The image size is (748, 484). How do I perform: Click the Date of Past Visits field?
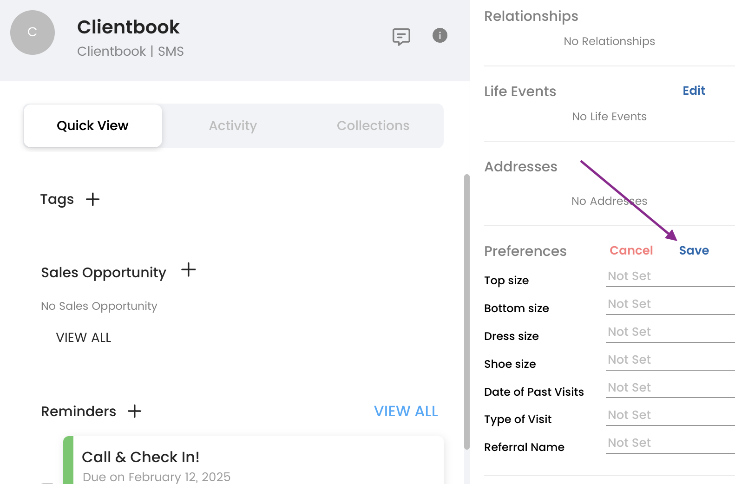(x=669, y=388)
